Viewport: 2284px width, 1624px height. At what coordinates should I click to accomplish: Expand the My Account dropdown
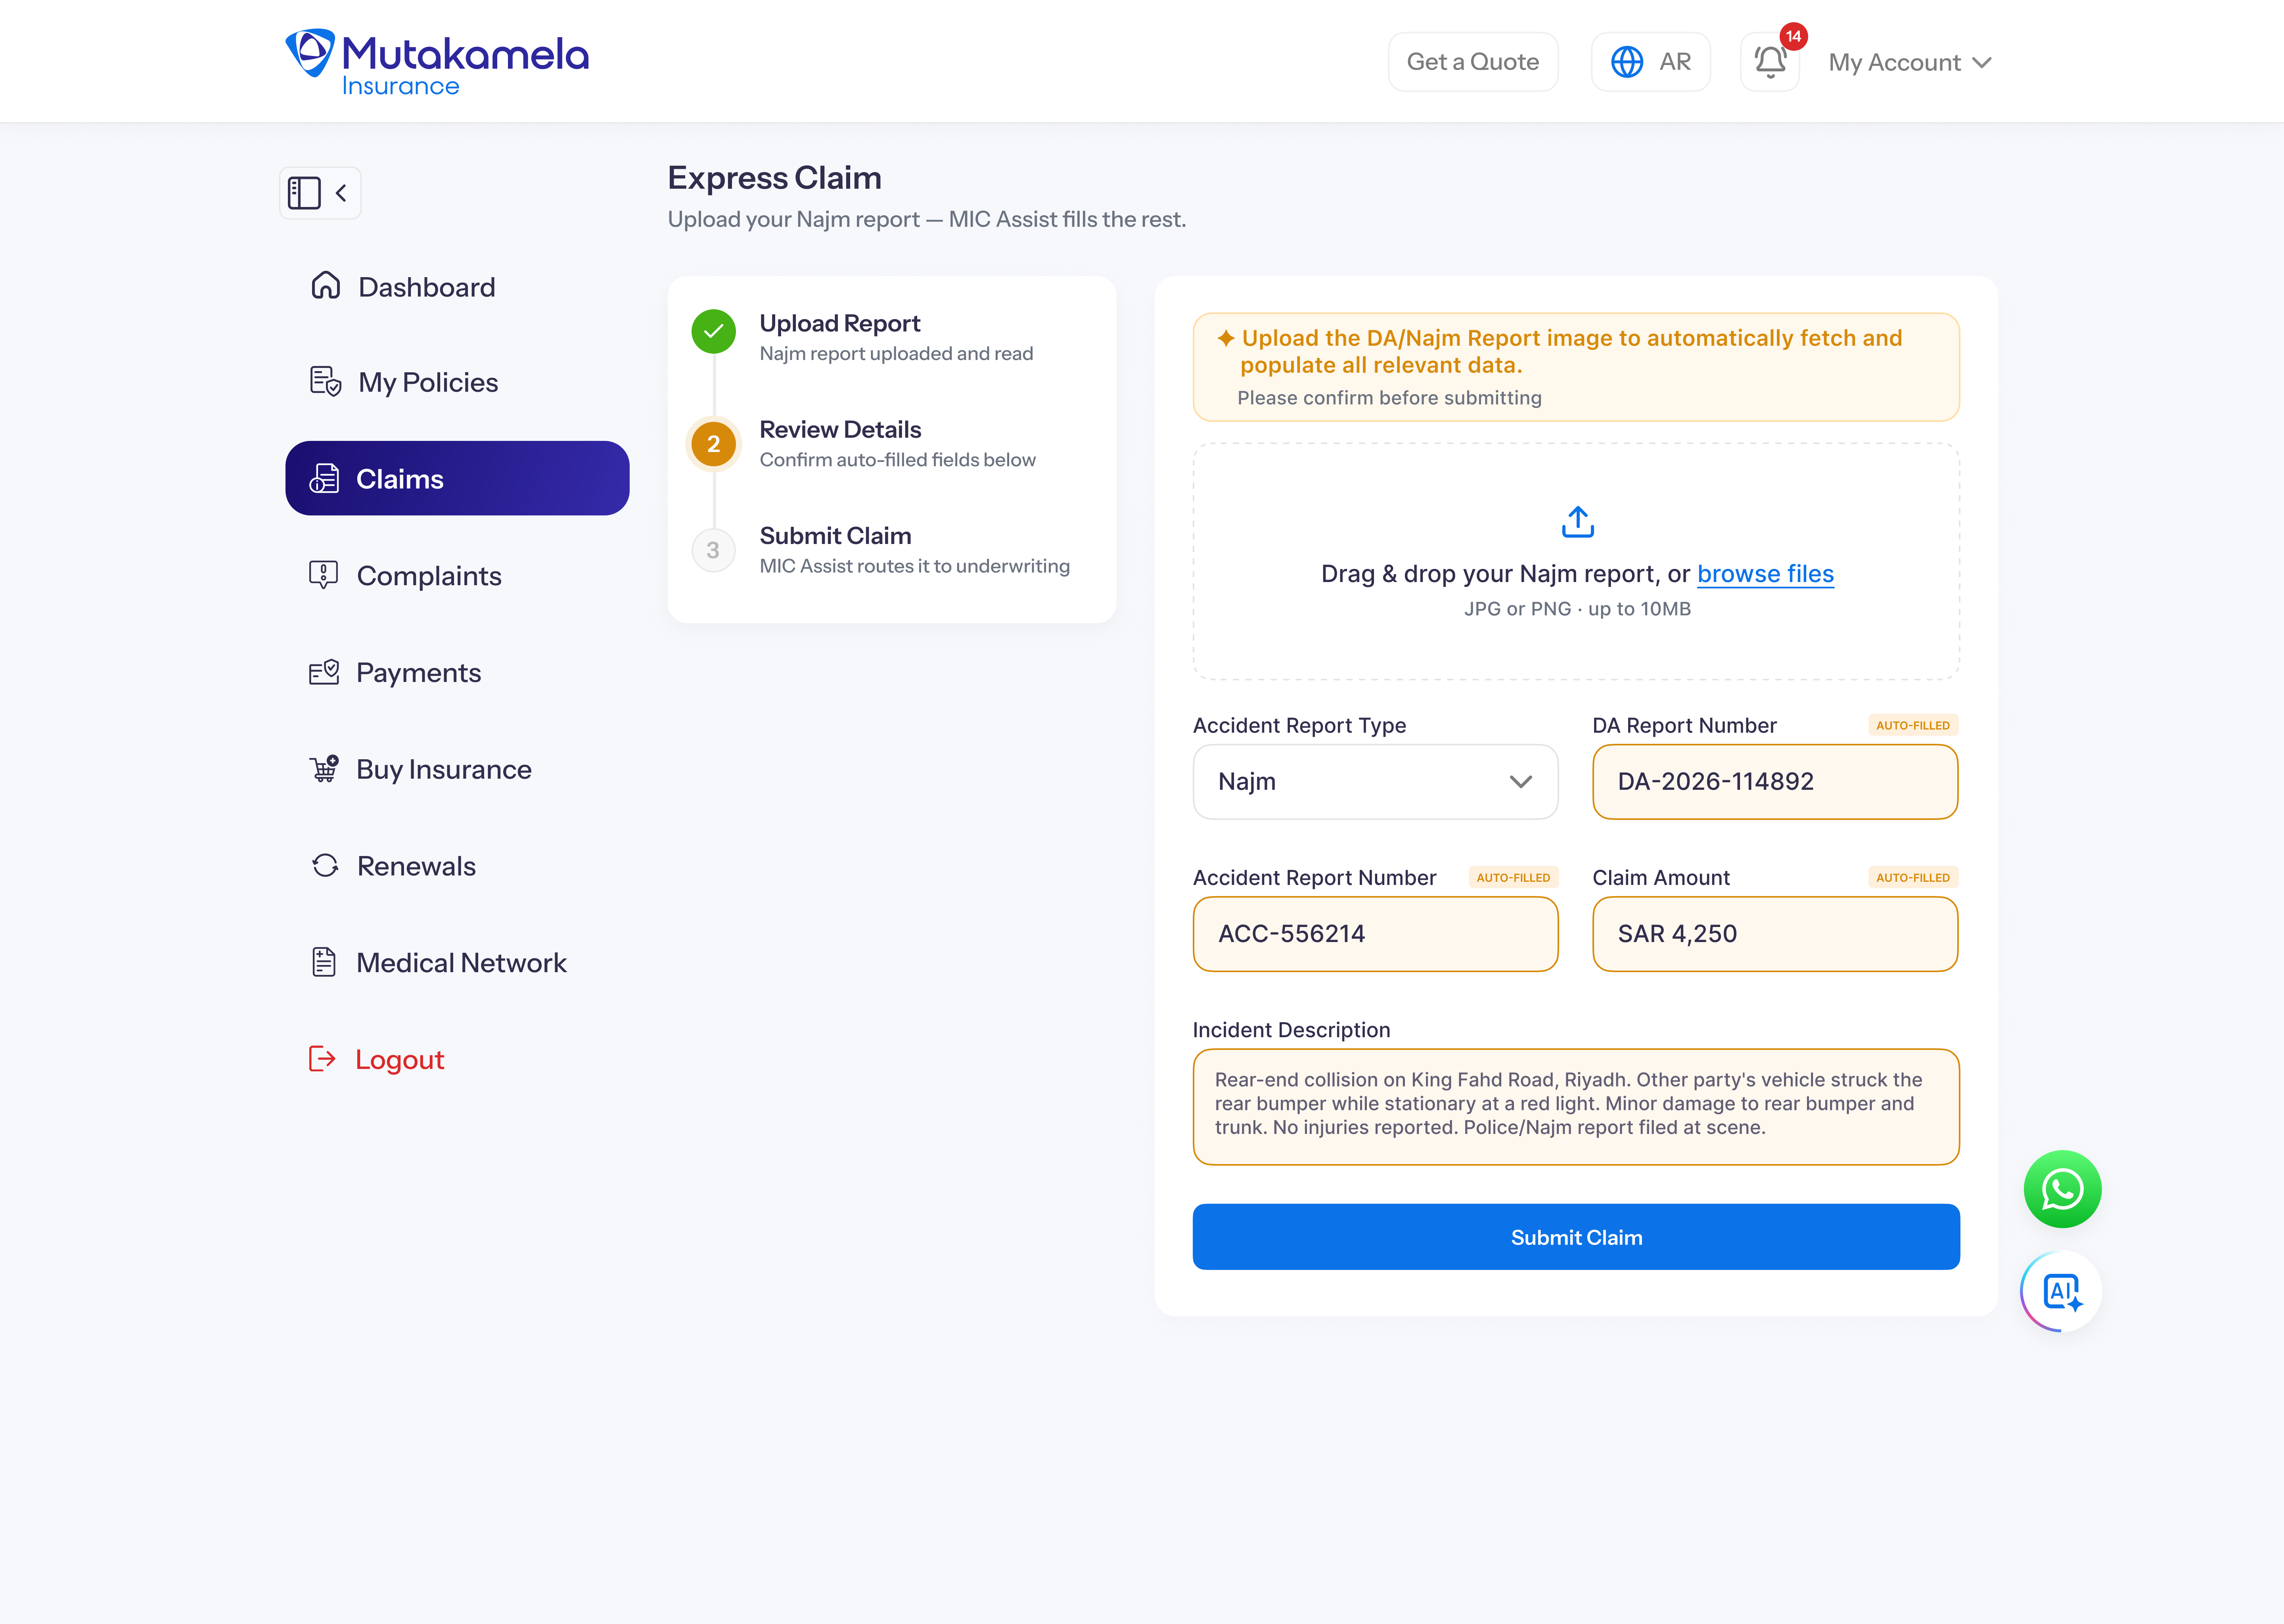point(1909,62)
